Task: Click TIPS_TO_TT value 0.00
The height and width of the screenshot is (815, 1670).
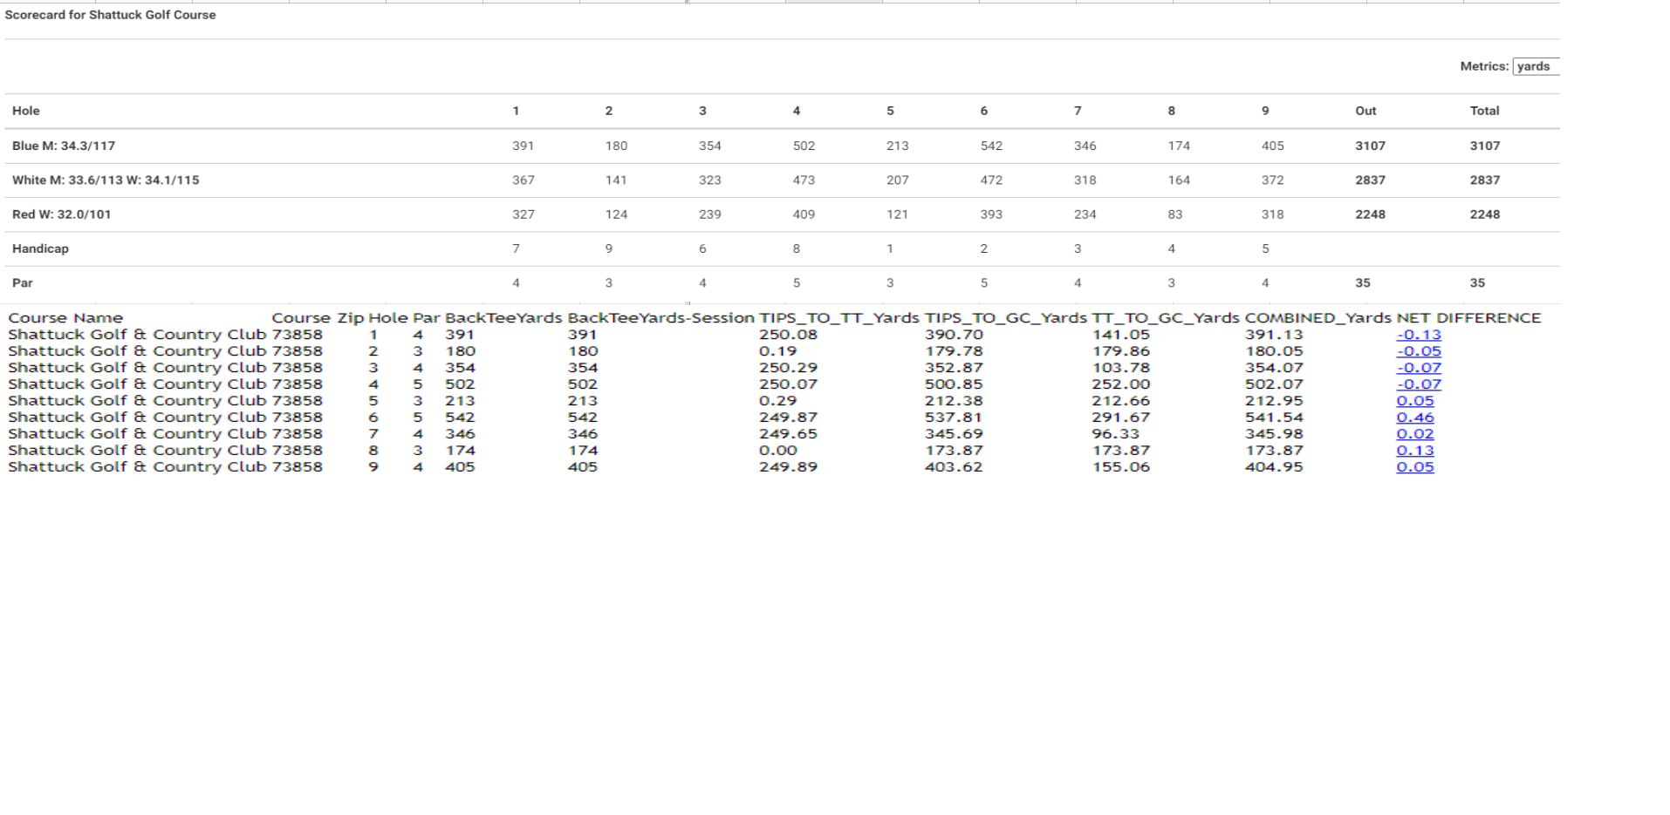Action: (x=777, y=451)
